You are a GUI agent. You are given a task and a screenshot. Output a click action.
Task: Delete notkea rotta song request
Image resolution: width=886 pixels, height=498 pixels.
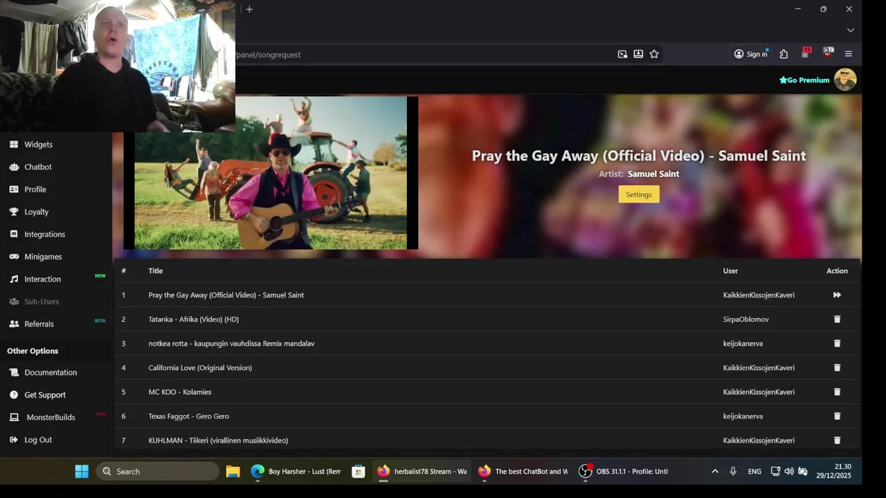pos(837,343)
